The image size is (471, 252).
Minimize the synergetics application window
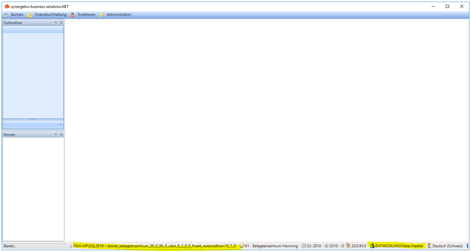(x=433, y=6)
